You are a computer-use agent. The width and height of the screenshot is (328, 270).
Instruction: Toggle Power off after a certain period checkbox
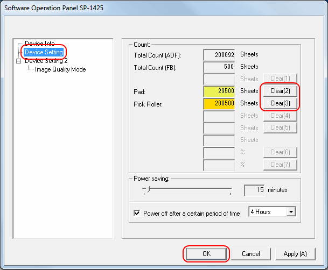point(137,214)
